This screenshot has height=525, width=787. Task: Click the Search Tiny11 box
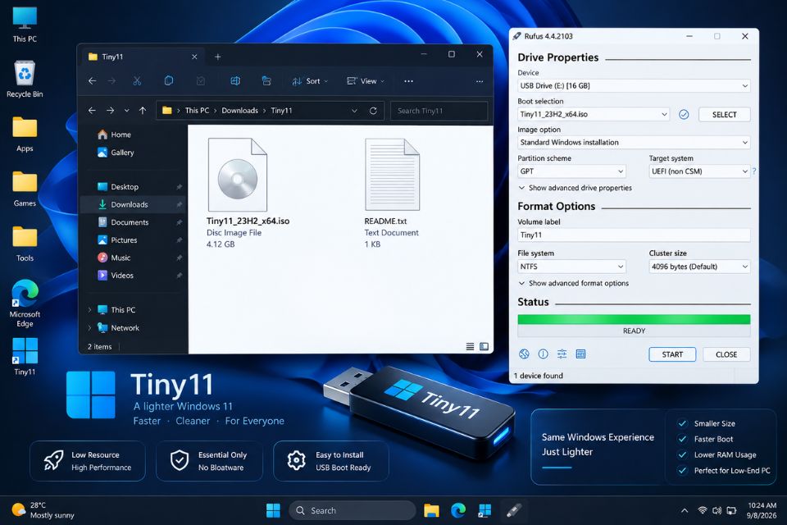point(439,111)
